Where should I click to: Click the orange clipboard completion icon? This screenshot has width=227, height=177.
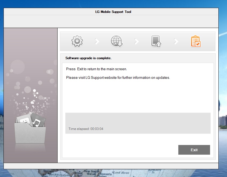click(196, 41)
